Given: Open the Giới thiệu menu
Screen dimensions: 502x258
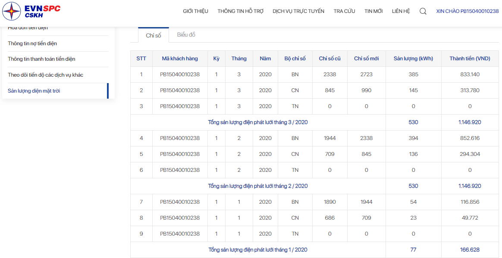Looking at the screenshot, I should (196, 11).
